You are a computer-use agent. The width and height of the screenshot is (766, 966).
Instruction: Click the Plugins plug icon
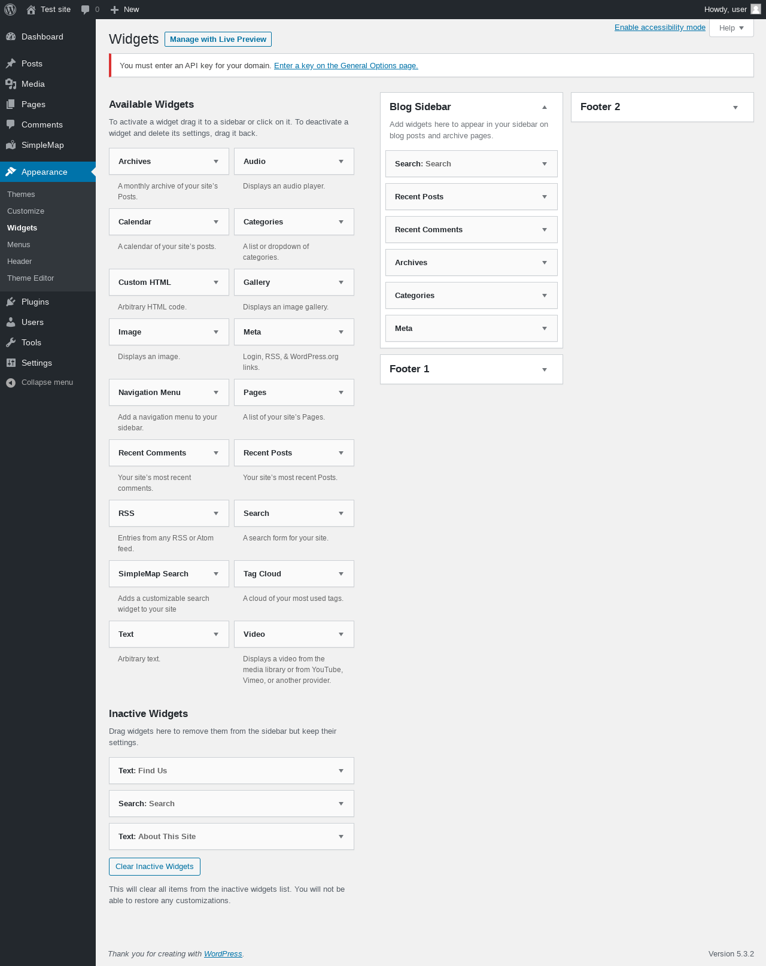coord(11,302)
